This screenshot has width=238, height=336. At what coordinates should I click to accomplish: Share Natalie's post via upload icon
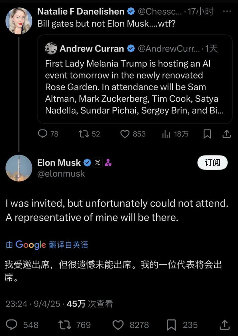tap(227, 134)
